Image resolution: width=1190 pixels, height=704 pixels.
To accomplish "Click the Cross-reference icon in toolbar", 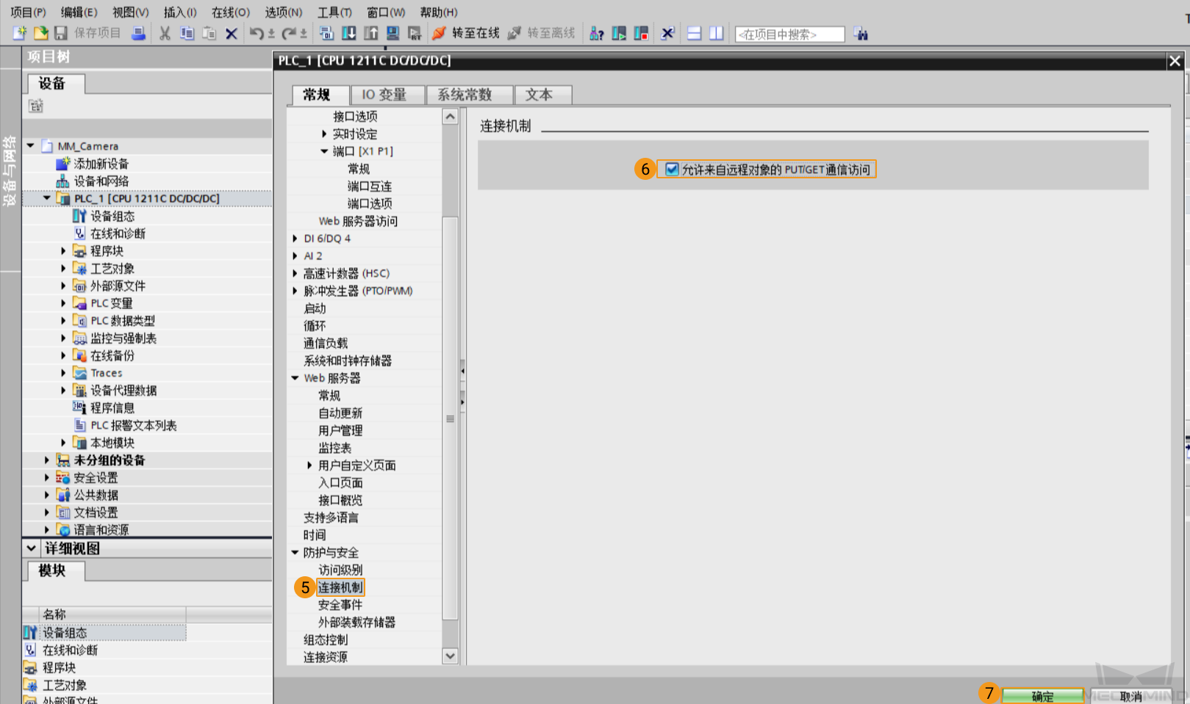I will (667, 33).
